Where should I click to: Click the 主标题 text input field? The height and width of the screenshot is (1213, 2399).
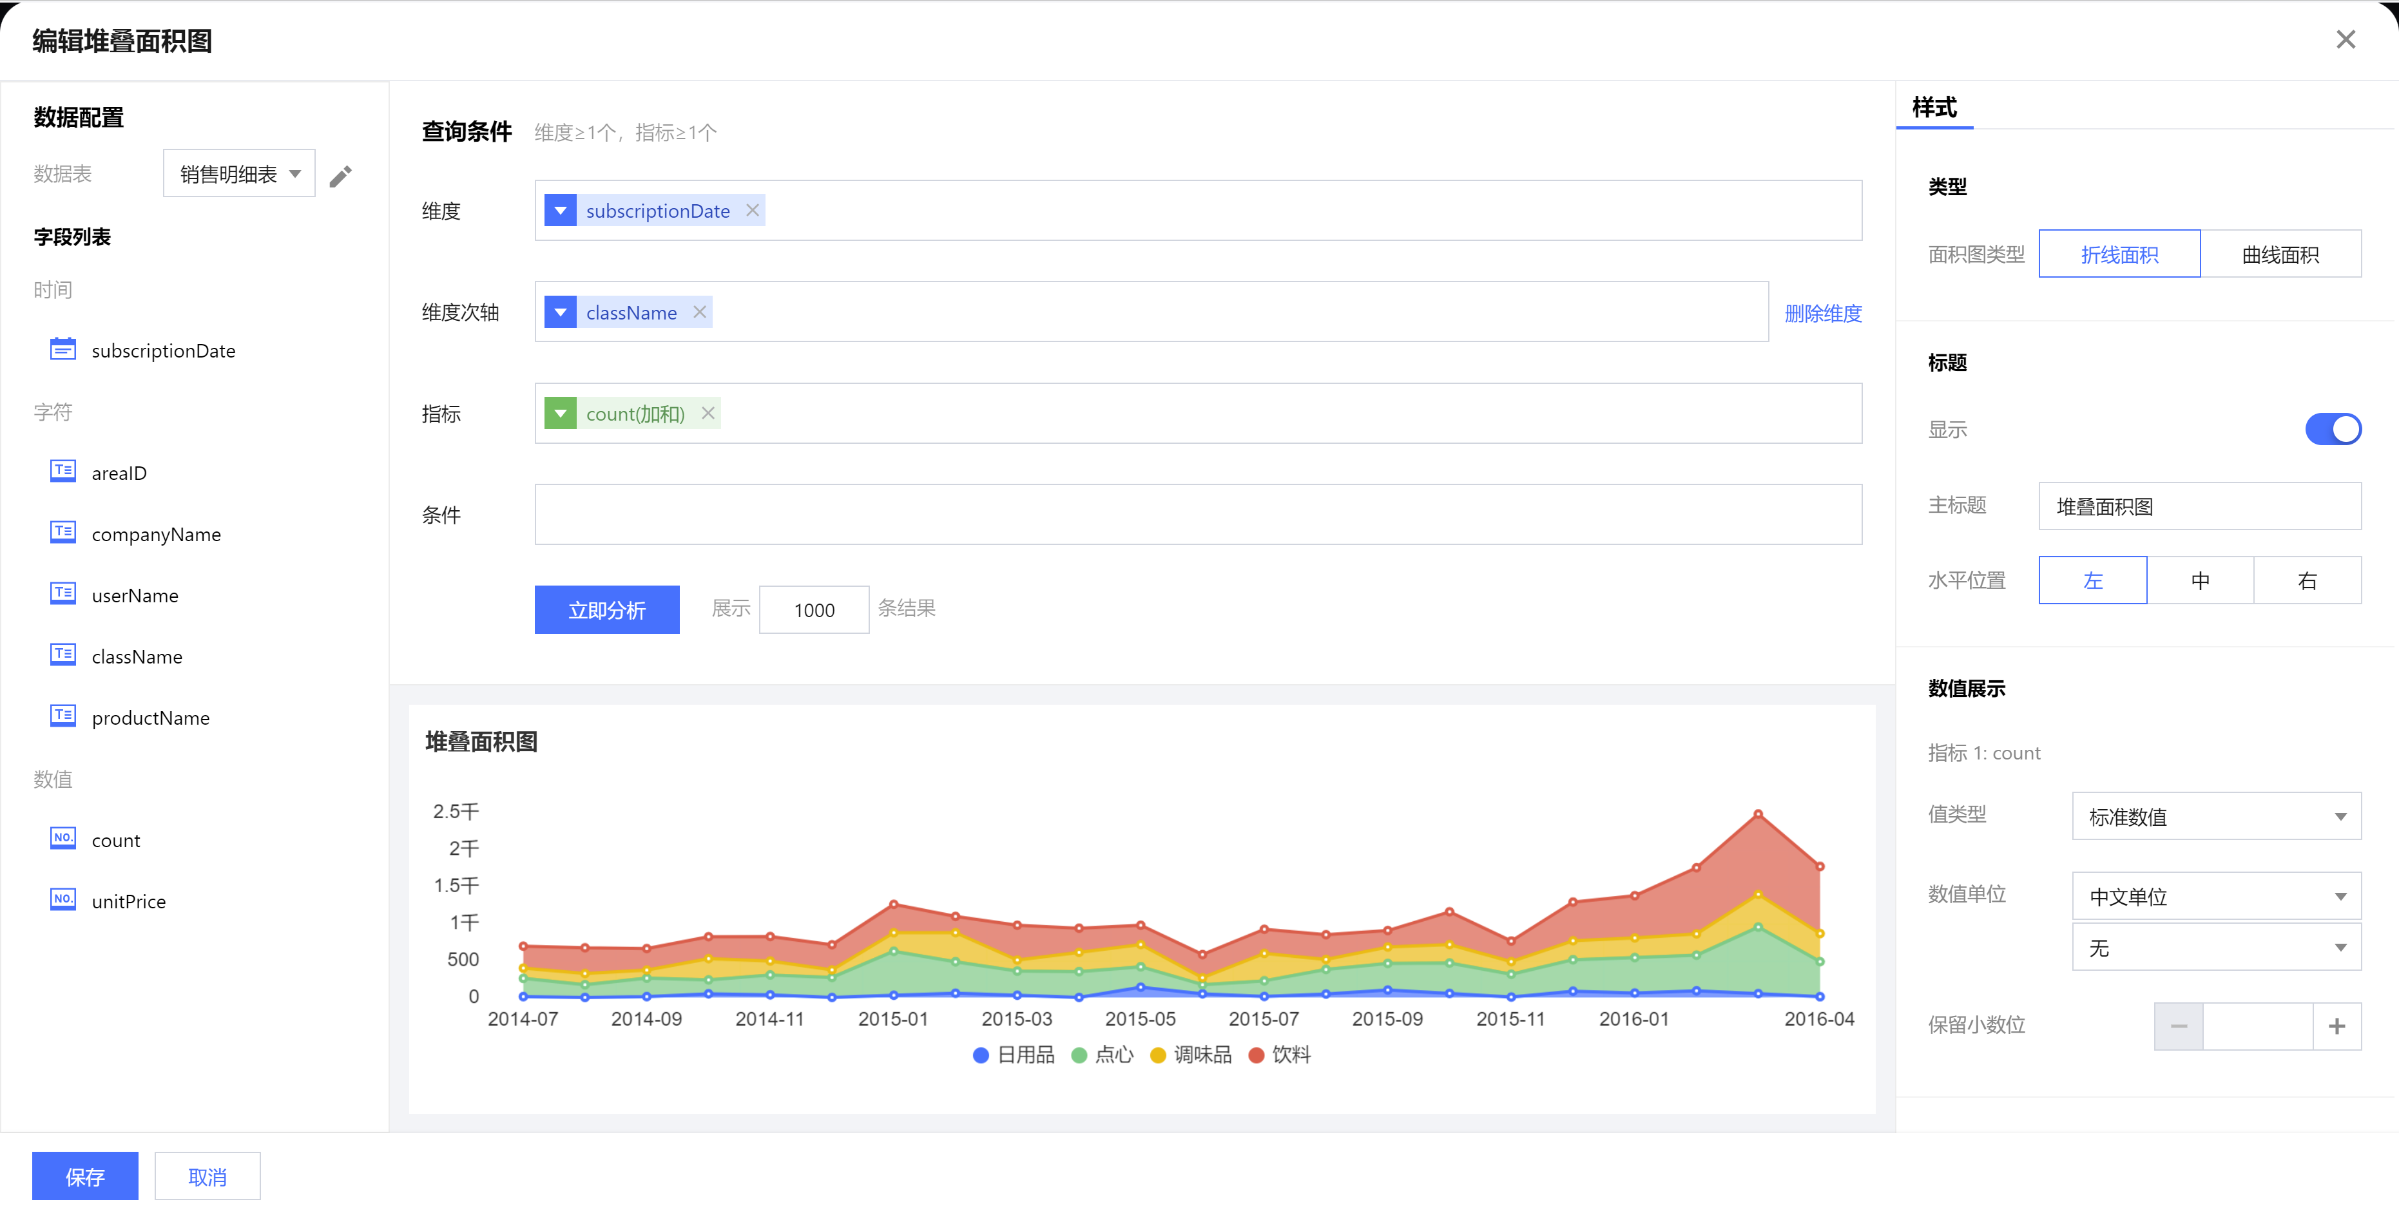tap(2199, 506)
